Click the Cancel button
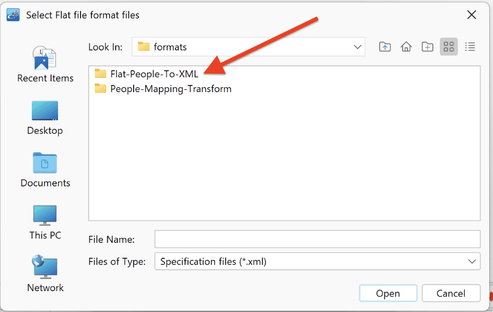Screen dimensions: 493x312 (451, 293)
